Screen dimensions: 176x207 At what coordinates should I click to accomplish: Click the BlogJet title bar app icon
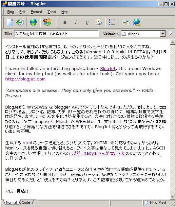[x=5, y=4]
